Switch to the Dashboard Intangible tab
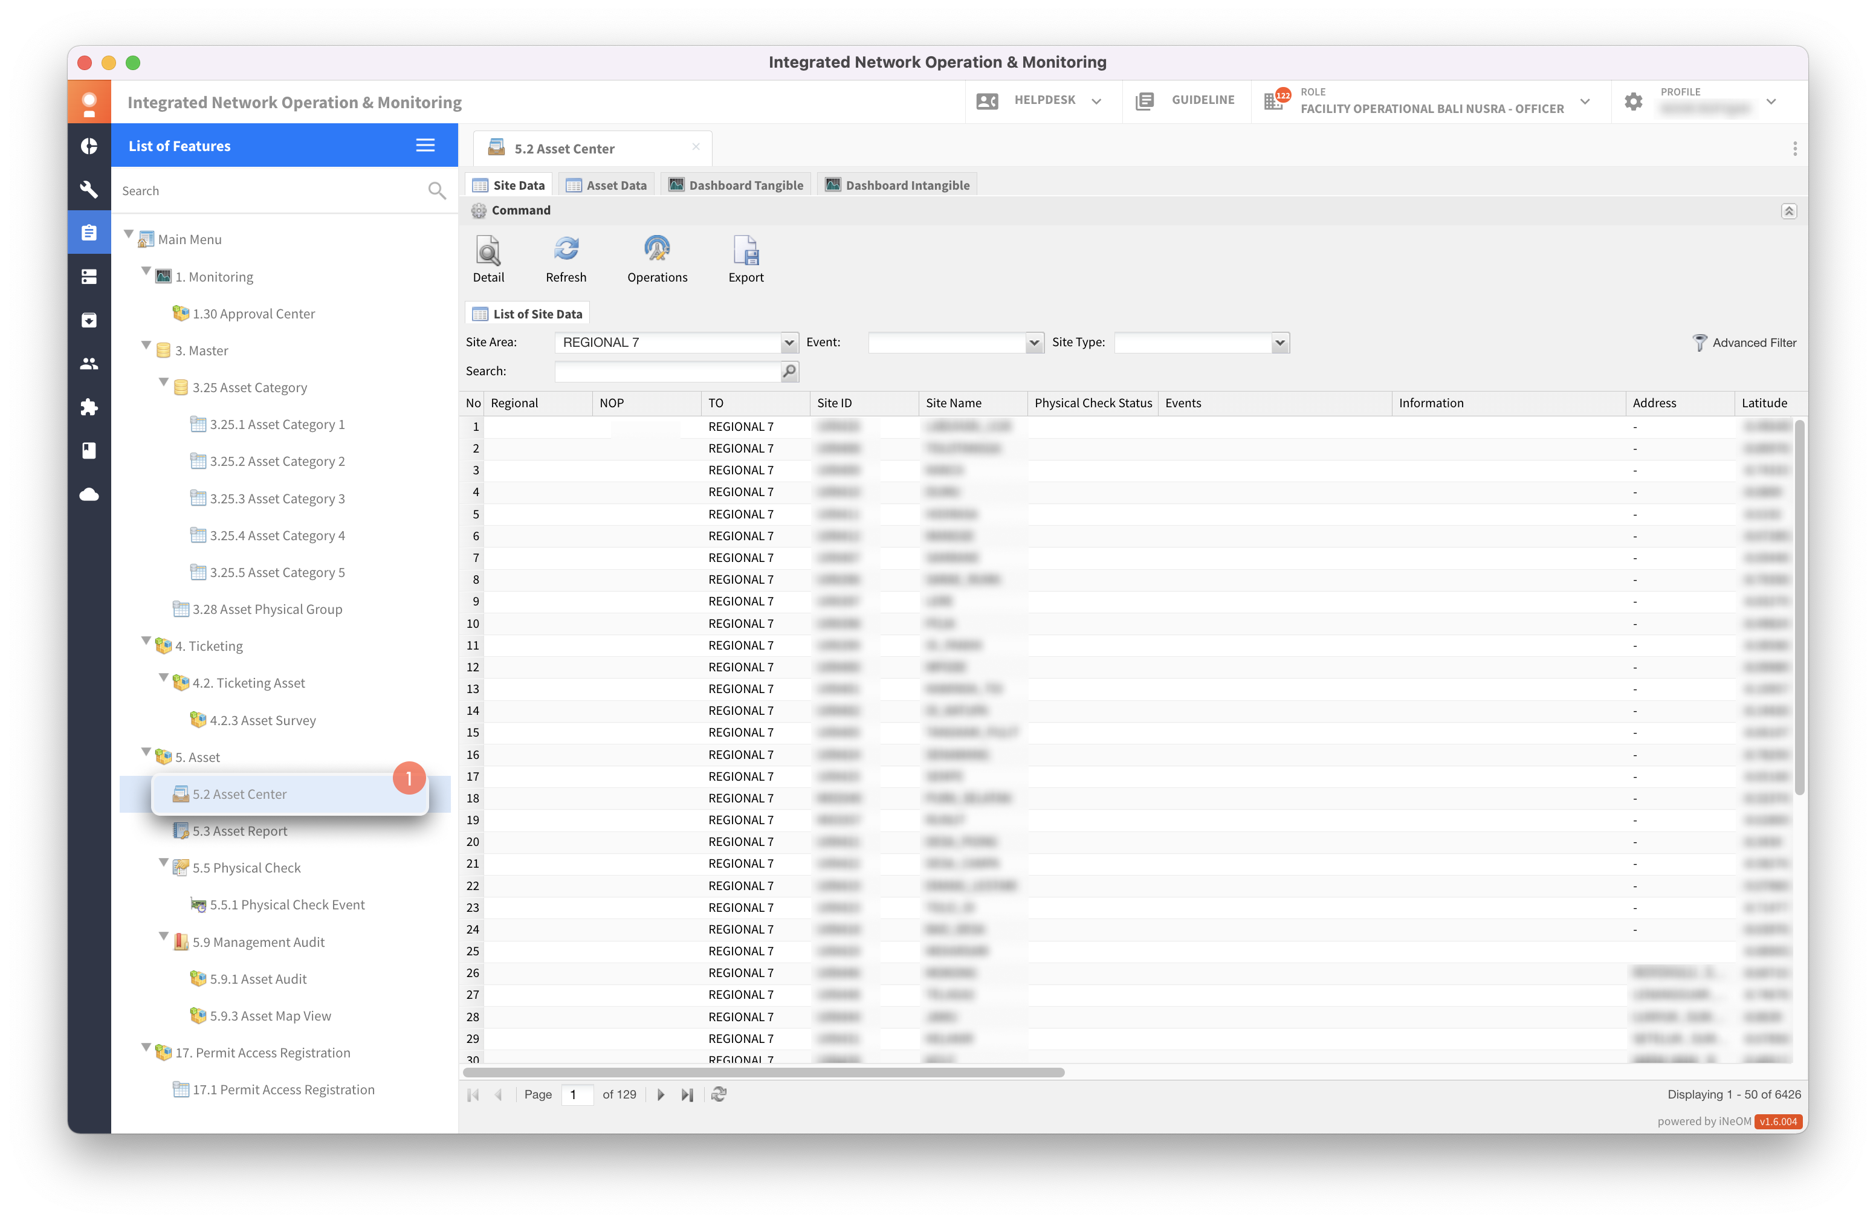The width and height of the screenshot is (1876, 1223). tap(897, 185)
